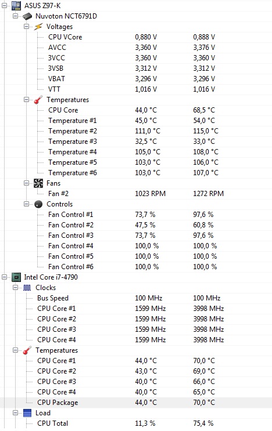Select the Temperature #3 row
This screenshot has width=272, height=431.
(136, 142)
